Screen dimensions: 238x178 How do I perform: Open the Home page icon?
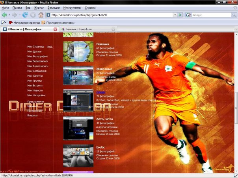[x=41, y=15]
